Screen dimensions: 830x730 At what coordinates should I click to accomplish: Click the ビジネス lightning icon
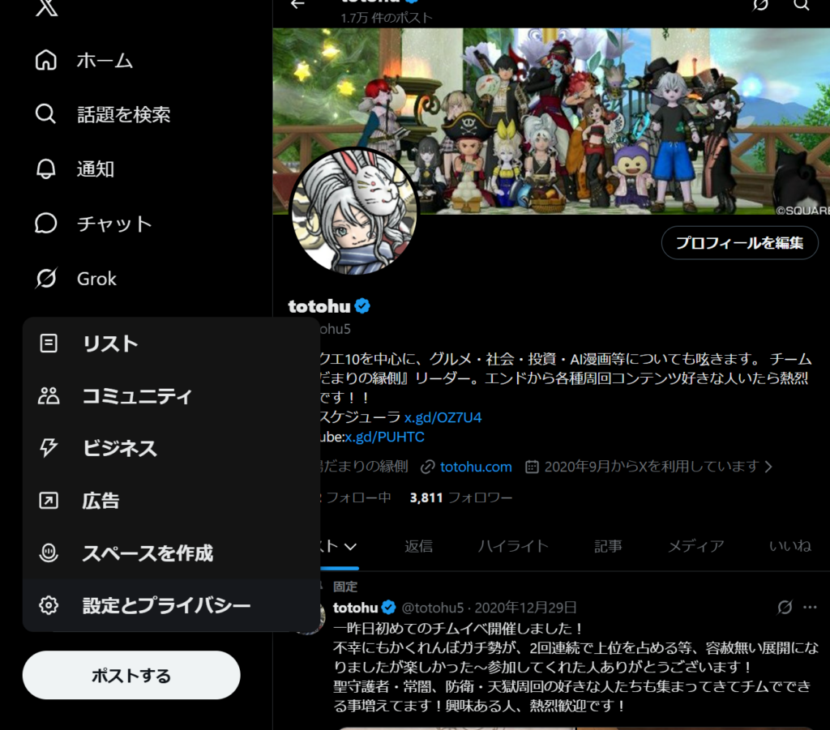(x=49, y=447)
